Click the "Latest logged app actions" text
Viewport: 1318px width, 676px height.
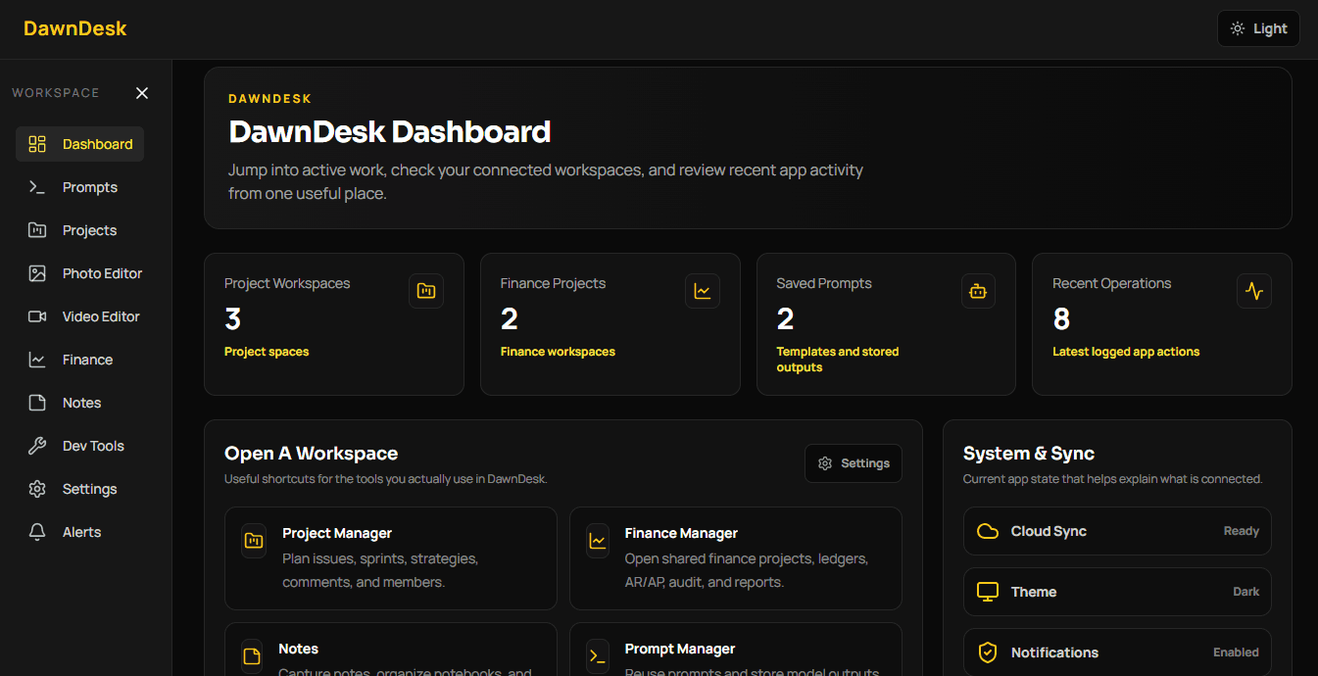[x=1126, y=352]
